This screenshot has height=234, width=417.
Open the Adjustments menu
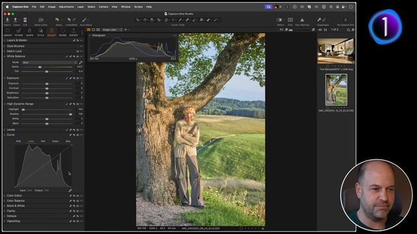(x=66, y=7)
